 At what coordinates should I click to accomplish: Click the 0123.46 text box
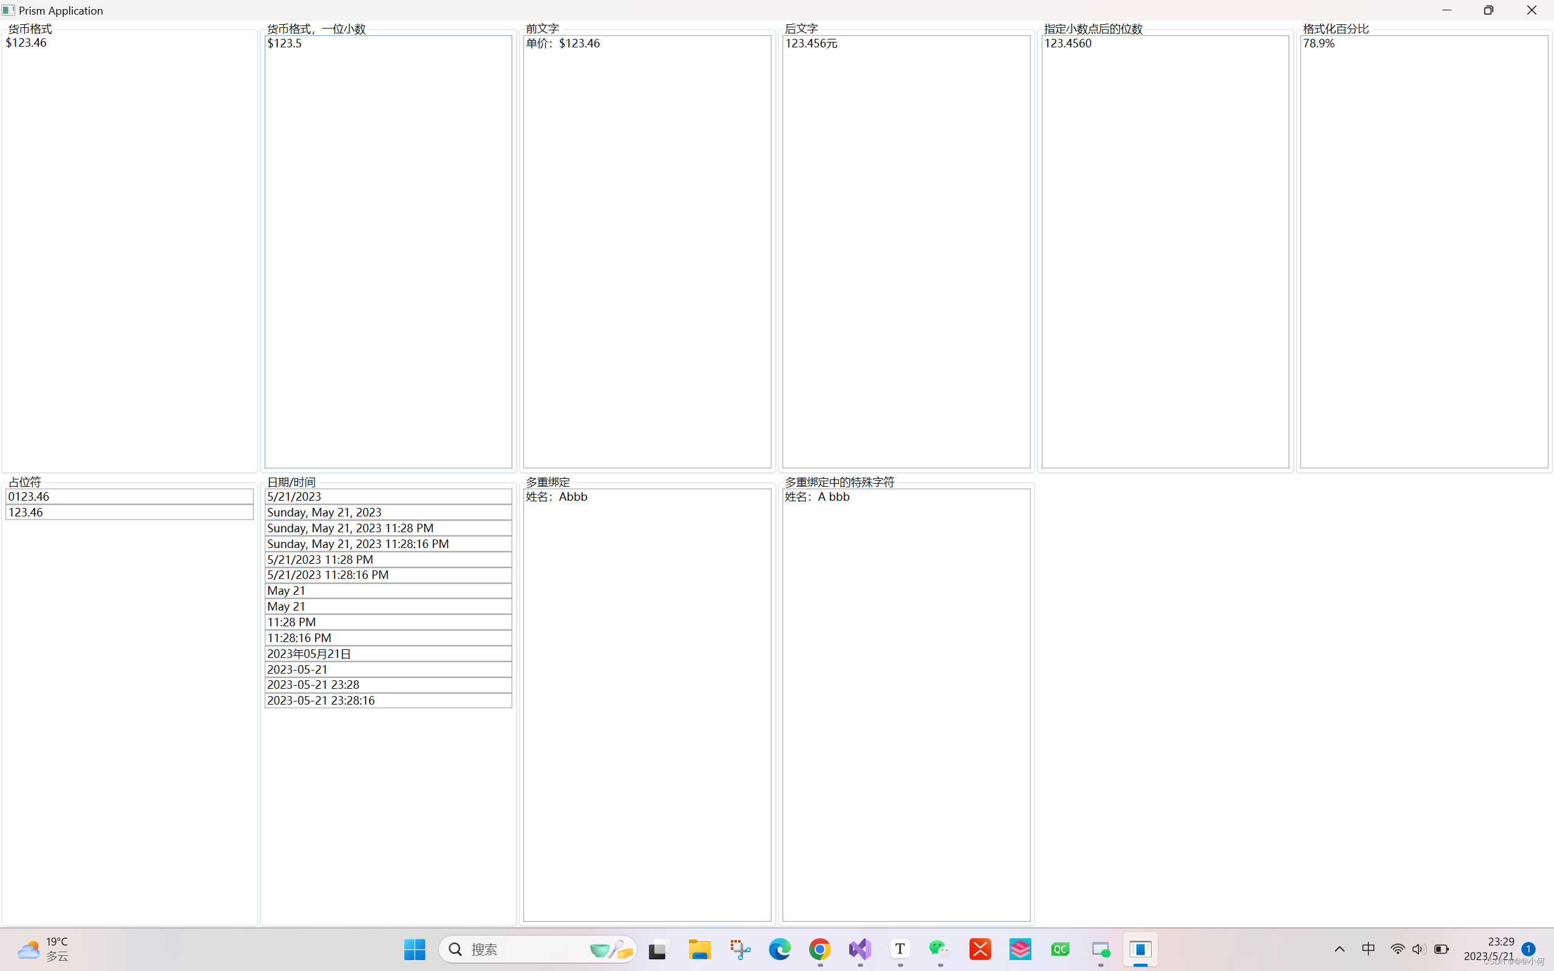[x=130, y=496]
